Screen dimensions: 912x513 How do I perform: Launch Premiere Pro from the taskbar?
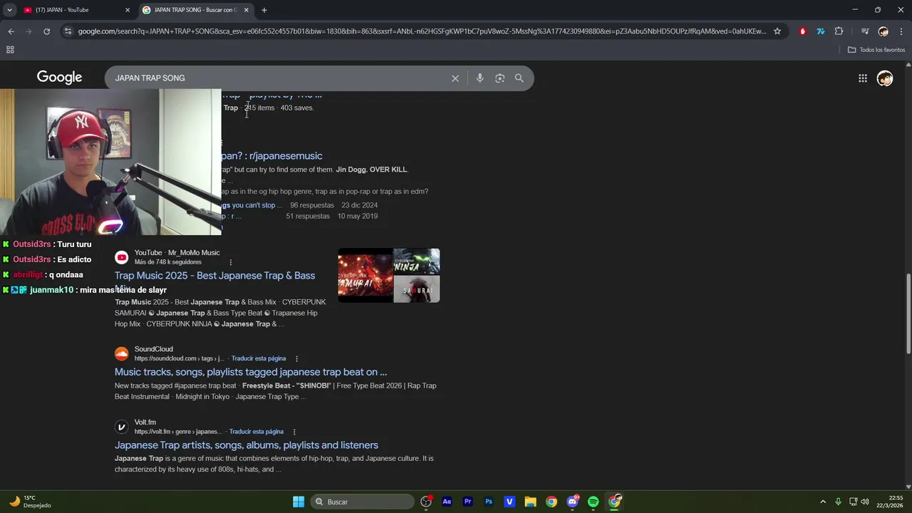point(467,502)
